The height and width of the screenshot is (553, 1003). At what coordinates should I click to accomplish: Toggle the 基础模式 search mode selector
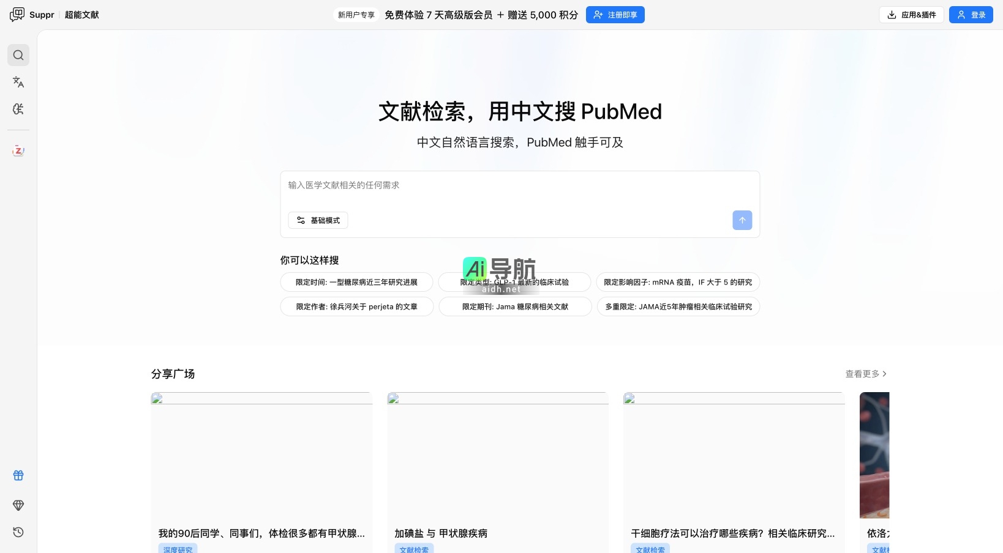pyautogui.click(x=318, y=220)
